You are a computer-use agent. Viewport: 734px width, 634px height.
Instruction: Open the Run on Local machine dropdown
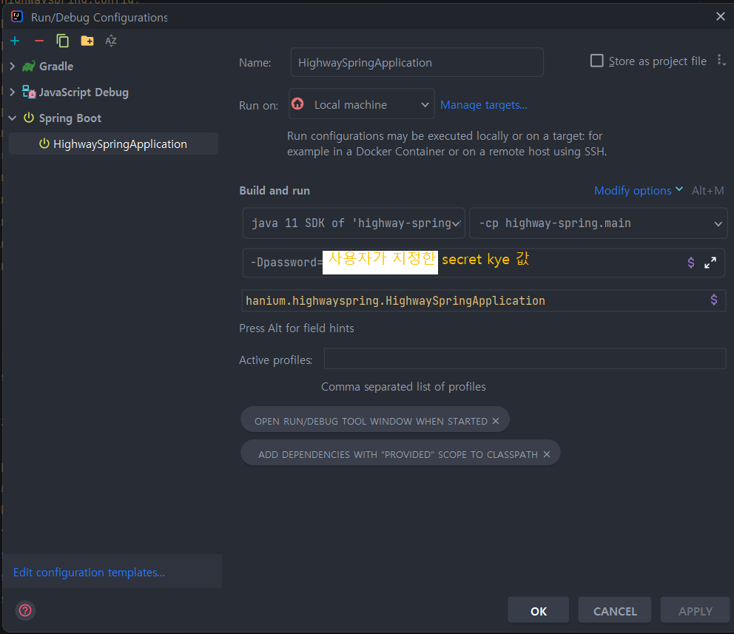[361, 104]
